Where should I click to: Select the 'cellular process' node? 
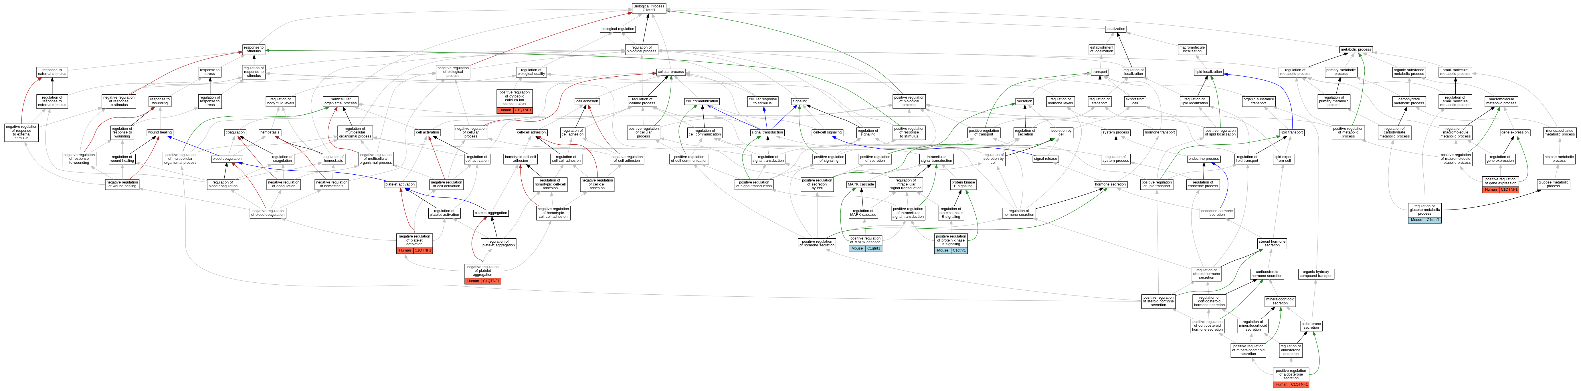pyautogui.click(x=671, y=72)
